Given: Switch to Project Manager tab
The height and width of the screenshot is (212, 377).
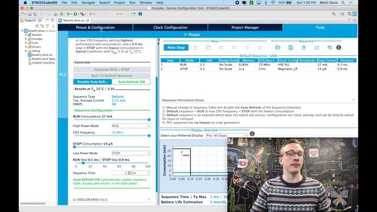Looking at the screenshot, I should (x=245, y=28).
